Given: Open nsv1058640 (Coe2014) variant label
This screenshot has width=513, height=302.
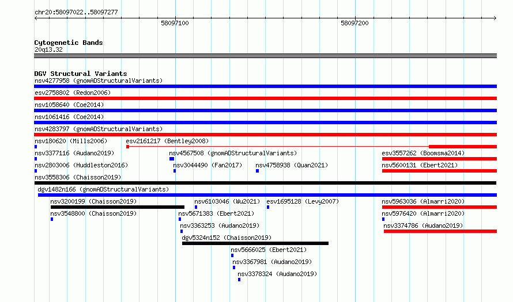Looking at the screenshot, I should coord(69,105).
